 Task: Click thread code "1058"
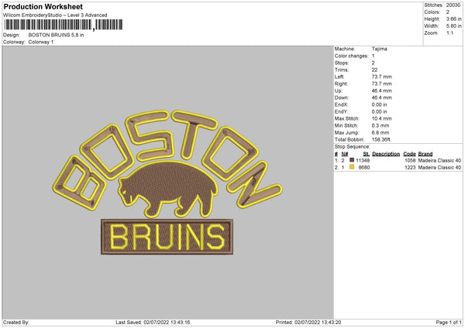click(410, 160)
